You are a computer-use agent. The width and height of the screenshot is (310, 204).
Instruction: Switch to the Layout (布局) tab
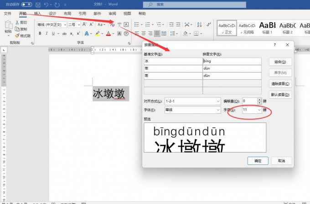coord(67,14)
